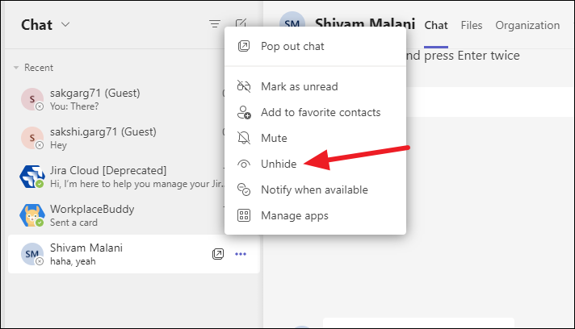Open the Organization tab
This screenshot has width=575, height=329.
(x=527, y=25)
